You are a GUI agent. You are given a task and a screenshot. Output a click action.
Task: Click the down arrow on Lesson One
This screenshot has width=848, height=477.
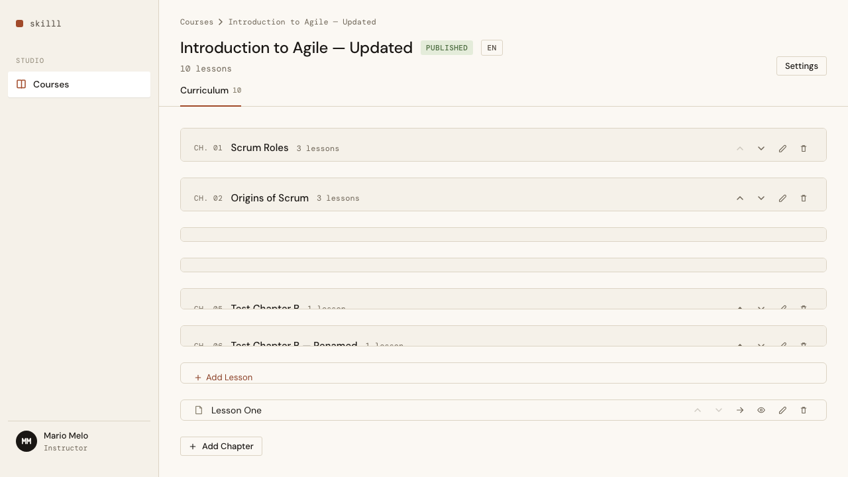pyautogui.click(x=719, y=410)
